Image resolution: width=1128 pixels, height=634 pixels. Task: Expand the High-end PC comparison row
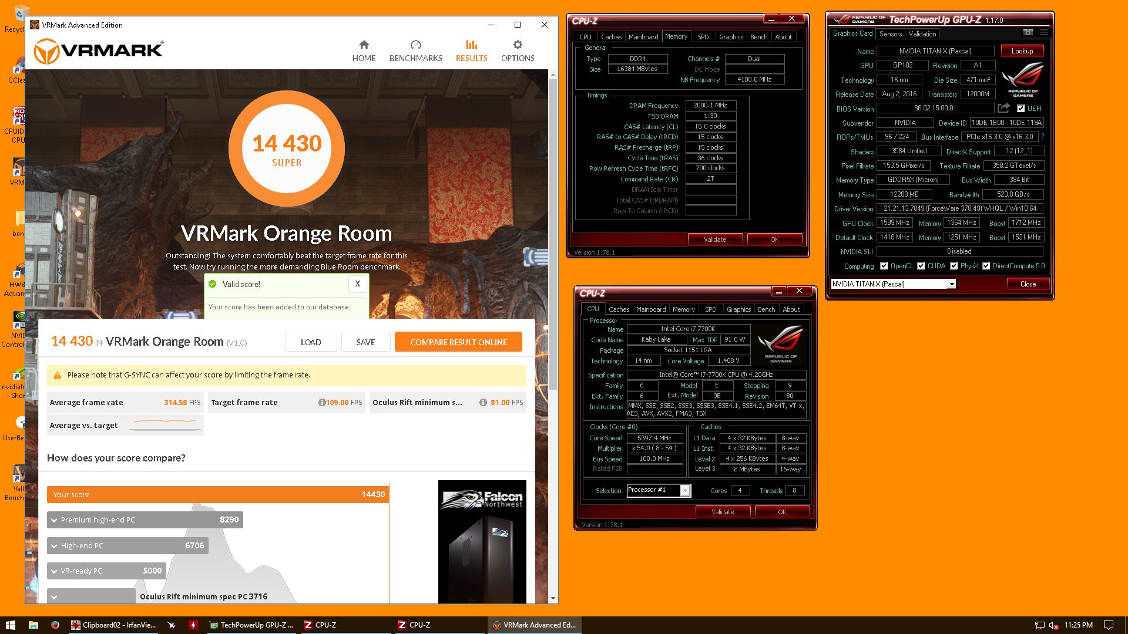[127, 545]
